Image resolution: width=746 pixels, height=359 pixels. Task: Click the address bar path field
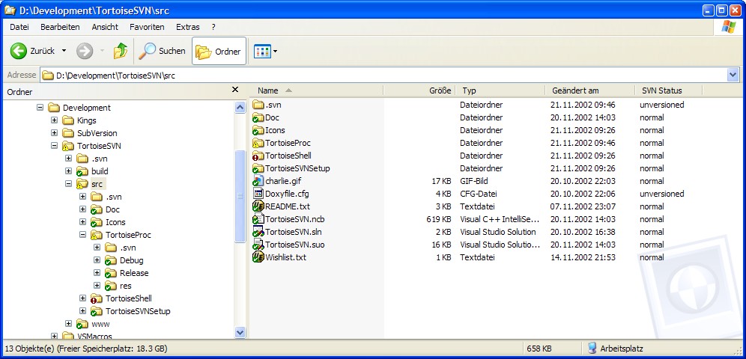[384, 75]
